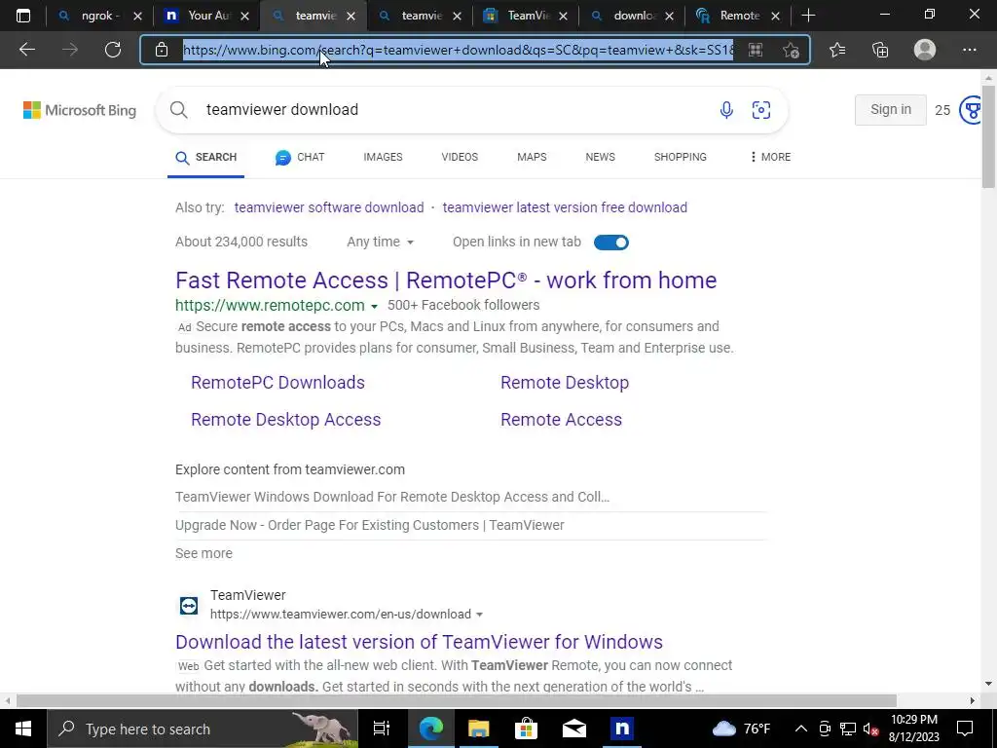Screen dimensions: 997x748
Task: Select the CHAT search tab
Action: coord(300,157)
